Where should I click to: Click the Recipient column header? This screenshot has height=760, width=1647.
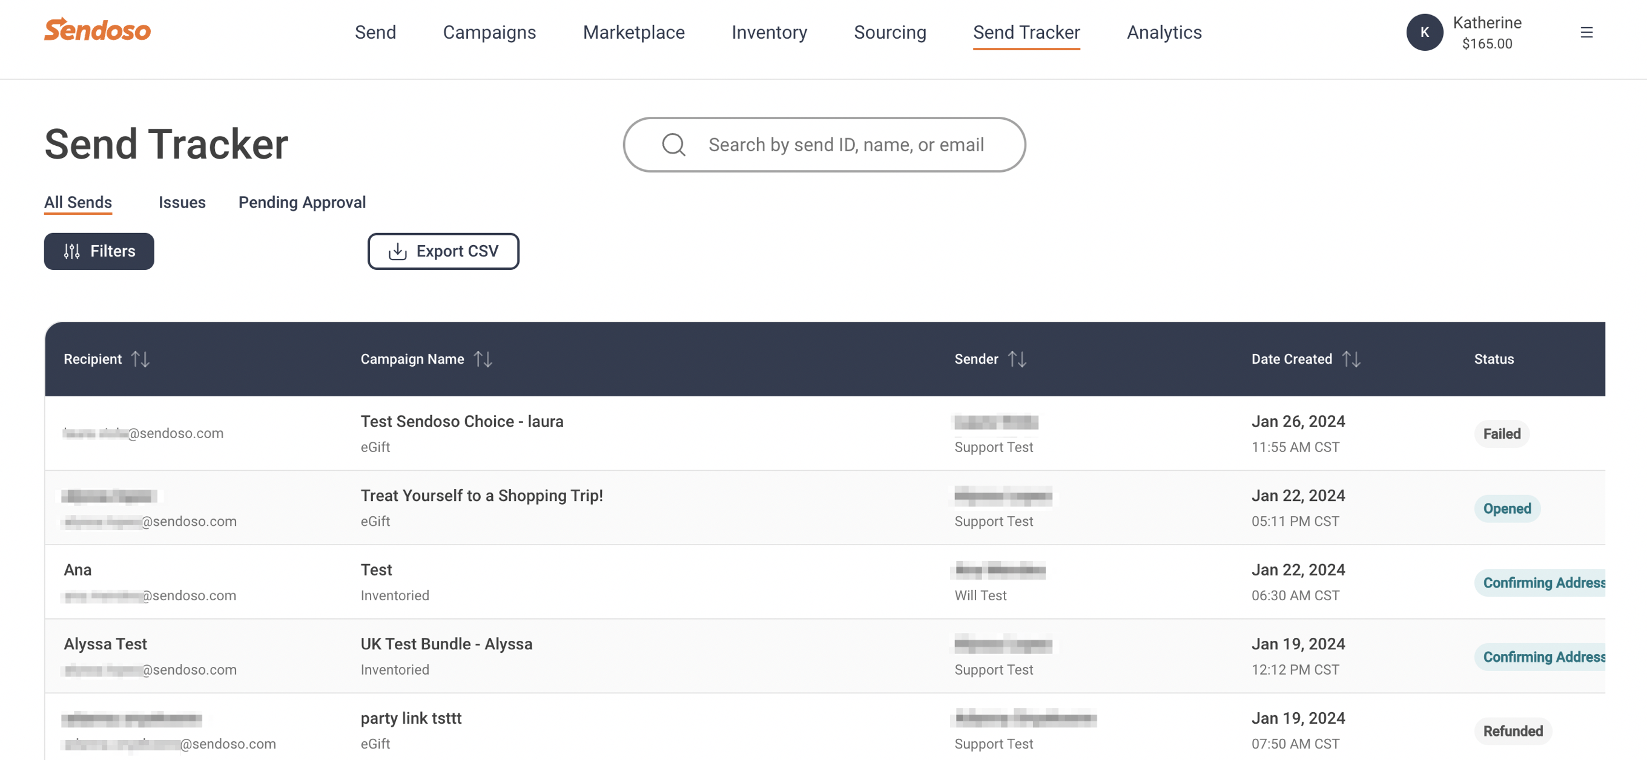(x=93, y=359)
